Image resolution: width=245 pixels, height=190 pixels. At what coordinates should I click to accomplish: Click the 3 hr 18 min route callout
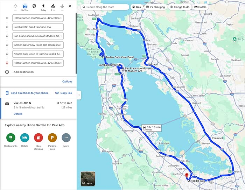(x=152, y=128)
